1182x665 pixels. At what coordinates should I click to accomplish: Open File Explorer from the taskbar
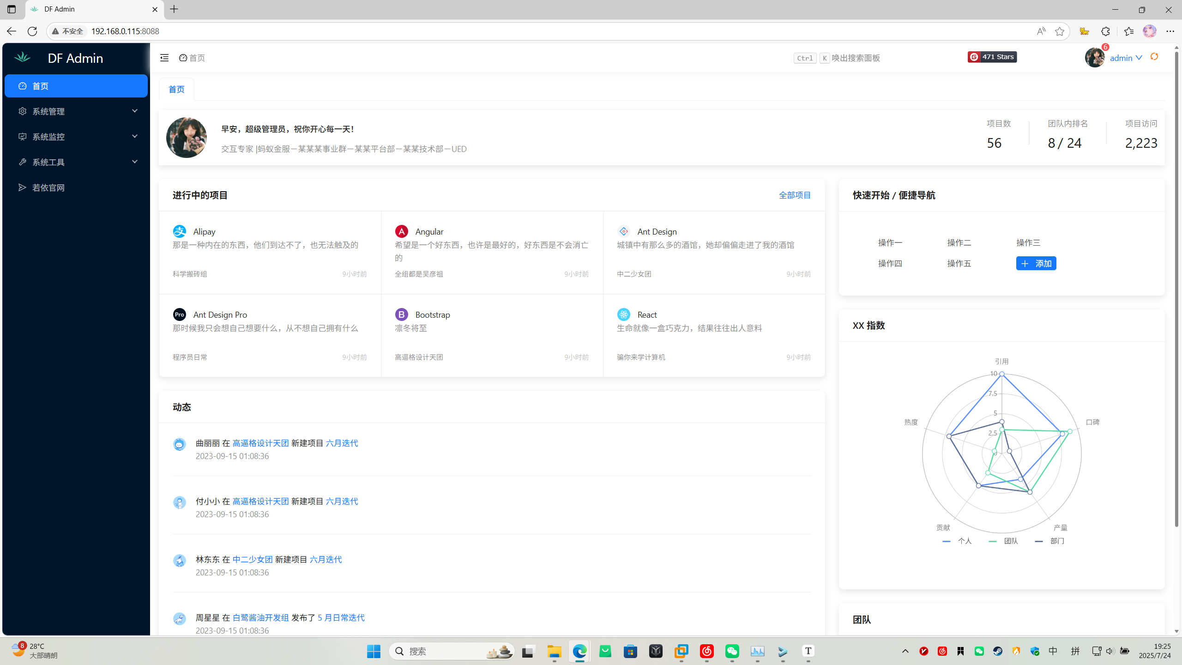coord(554,651)
